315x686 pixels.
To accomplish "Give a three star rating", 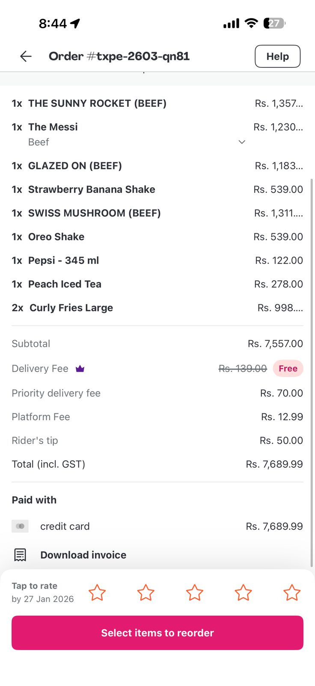I will coord(194,593).
